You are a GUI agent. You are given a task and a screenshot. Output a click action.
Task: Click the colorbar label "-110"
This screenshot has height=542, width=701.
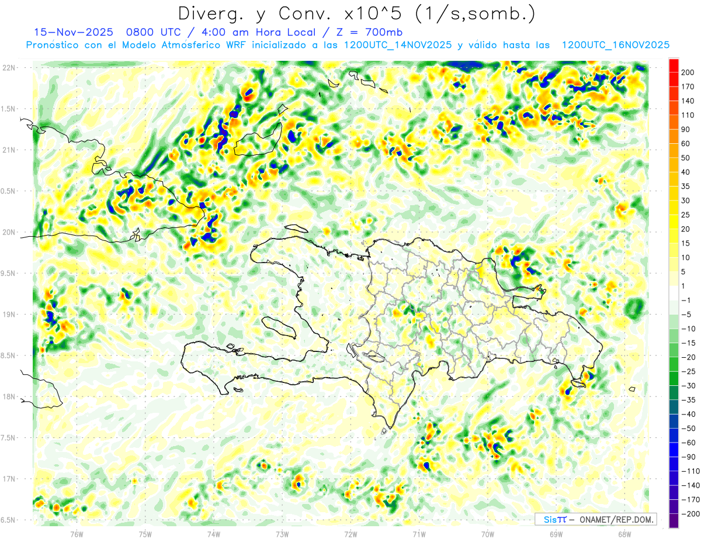pos(692,471)
